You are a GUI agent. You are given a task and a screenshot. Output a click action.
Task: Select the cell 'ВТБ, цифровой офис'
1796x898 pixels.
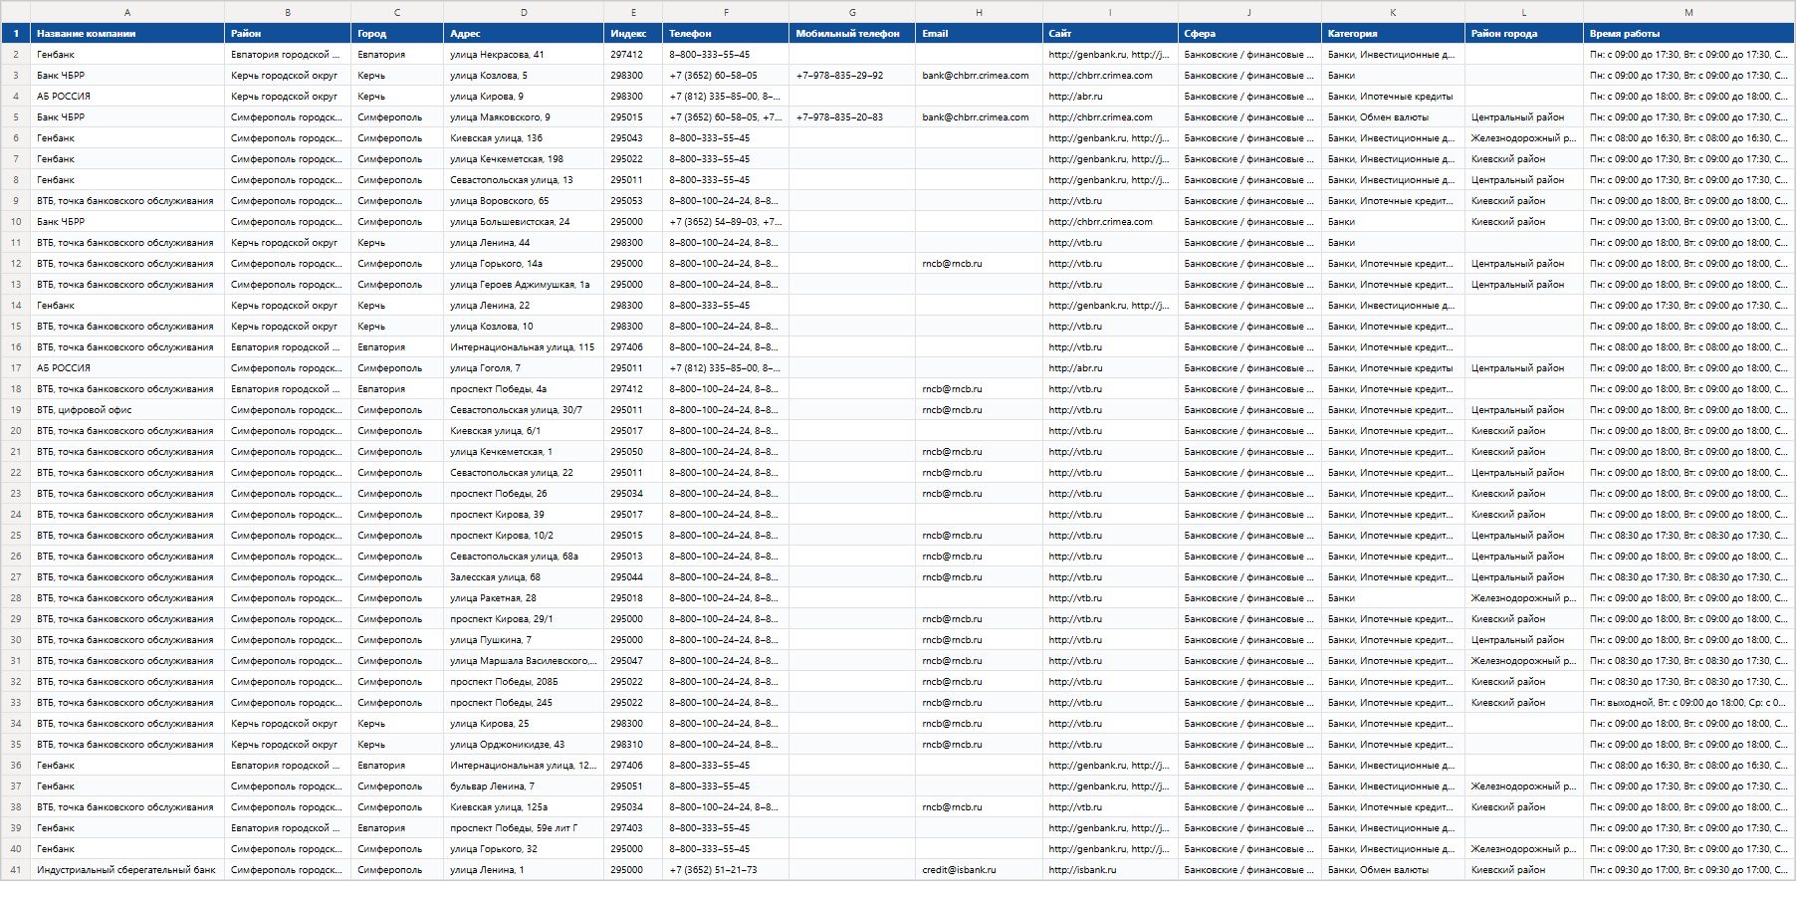(x=127, y=410)
